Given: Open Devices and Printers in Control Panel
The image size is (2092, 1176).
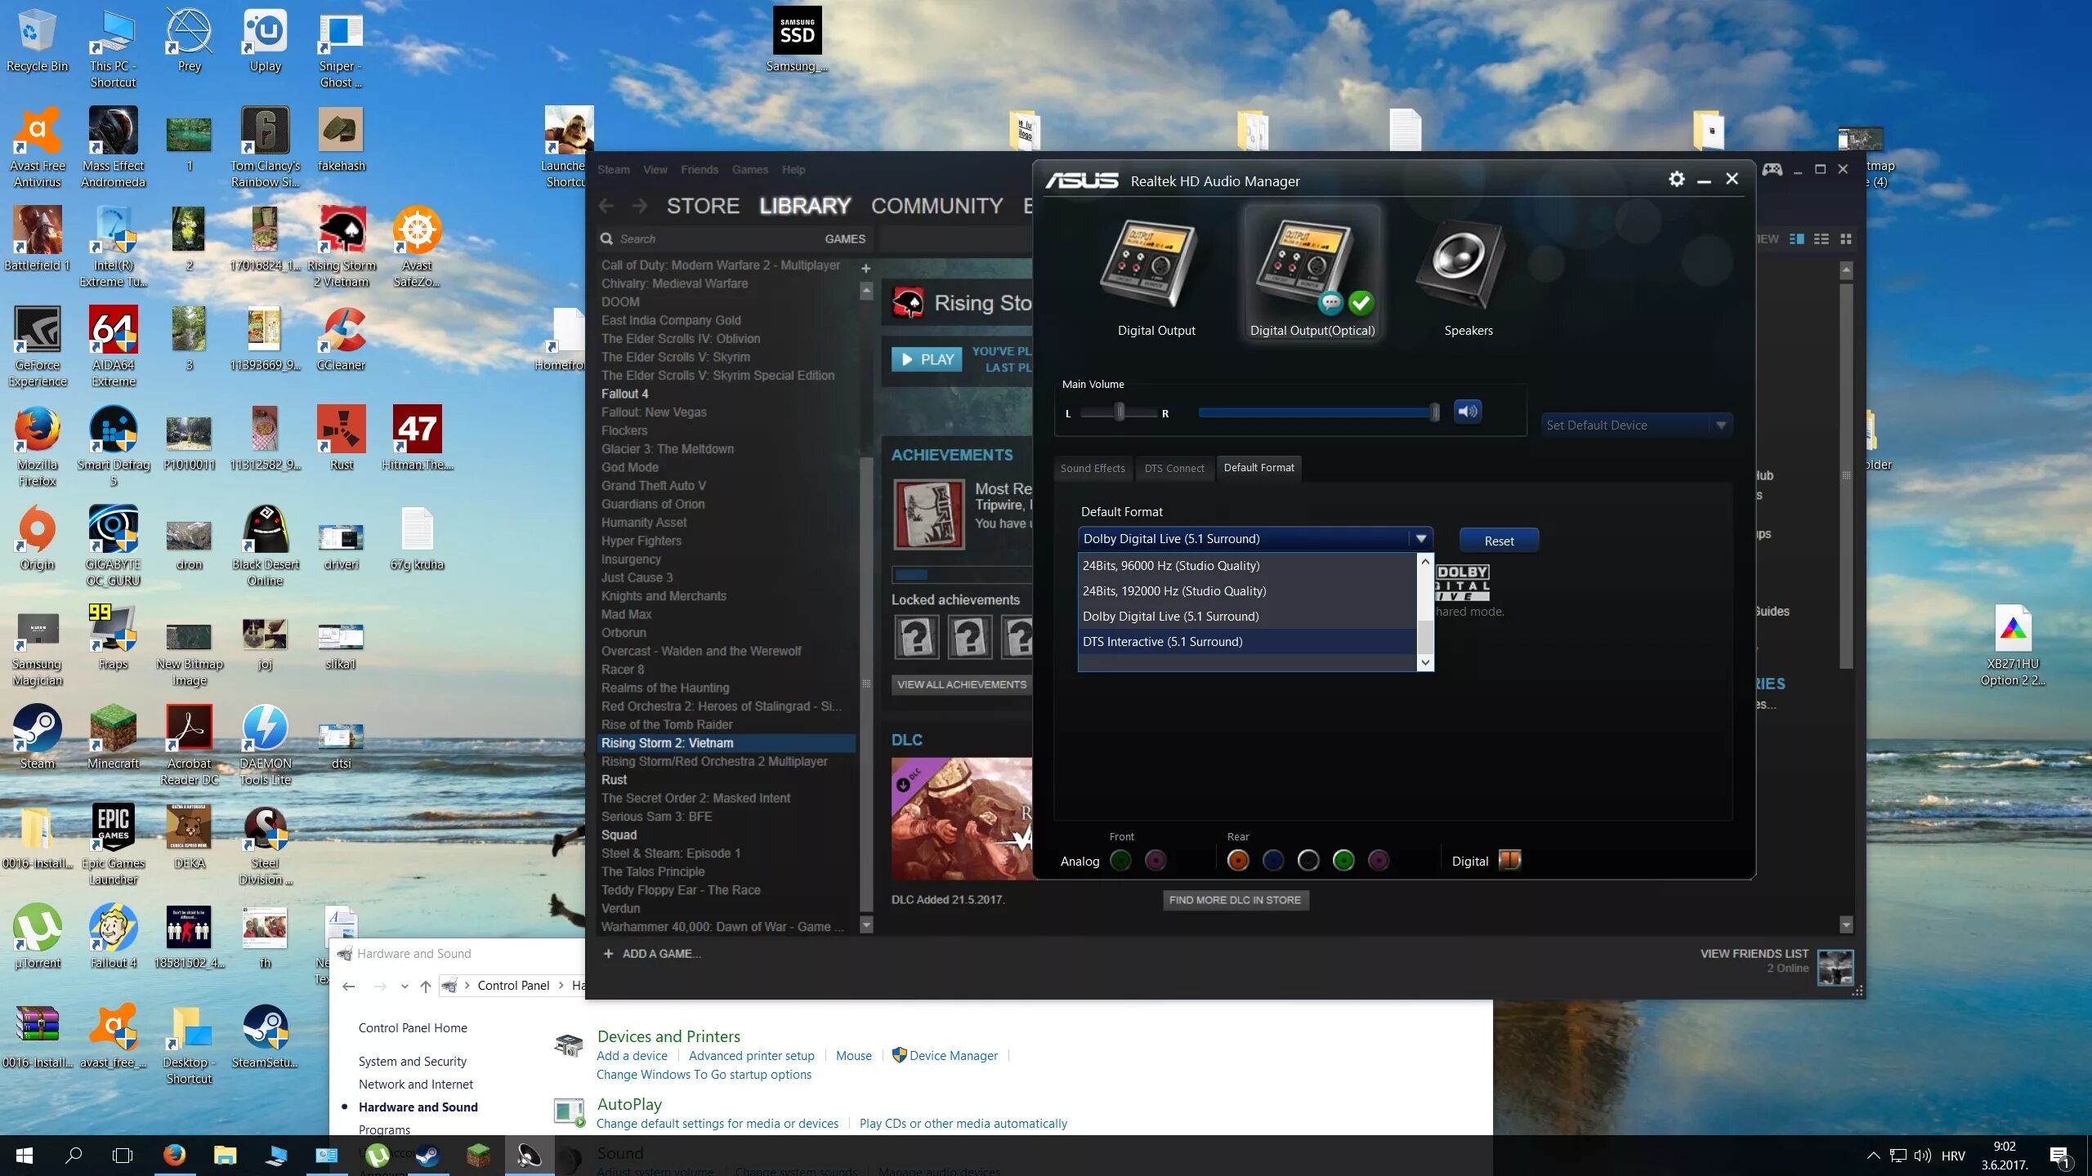Looking at the screenshot, I should [668, 1036].
